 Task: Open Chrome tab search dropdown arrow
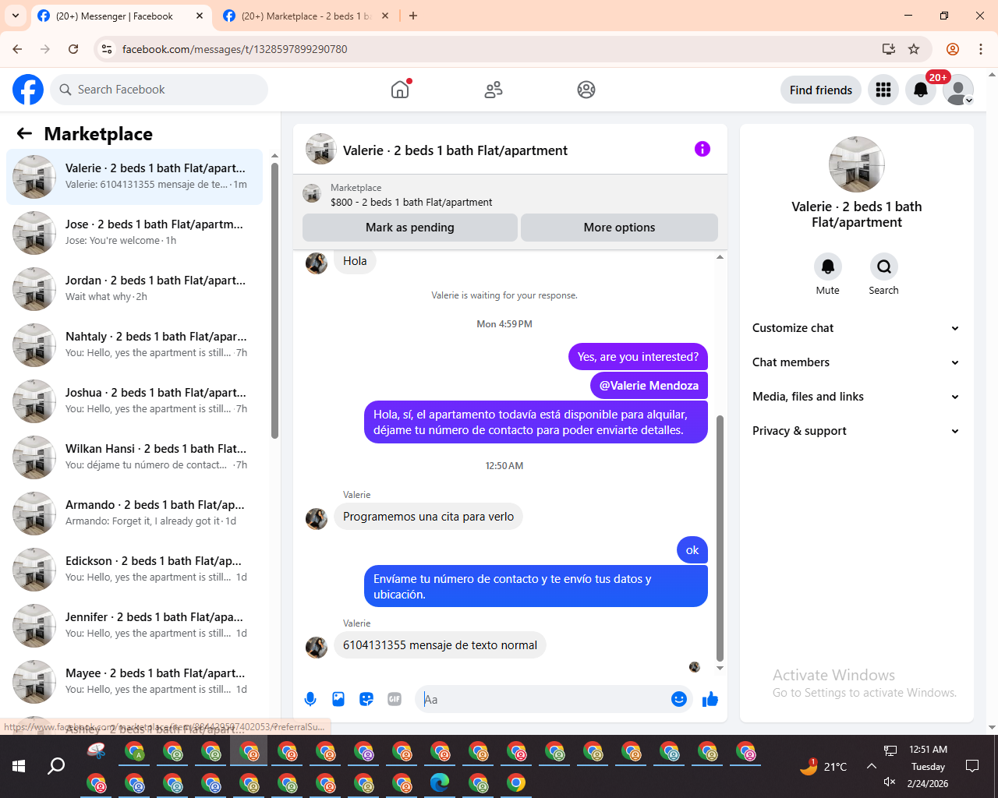pos(16,16)
